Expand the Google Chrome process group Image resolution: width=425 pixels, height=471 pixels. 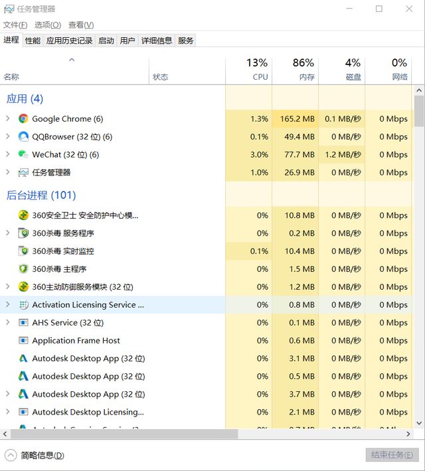(x=8, y=119)
